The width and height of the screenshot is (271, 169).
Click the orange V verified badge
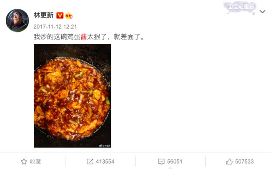60,15
